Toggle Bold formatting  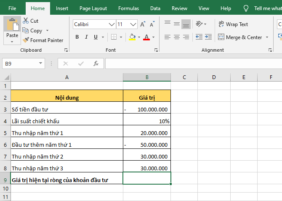77,37
